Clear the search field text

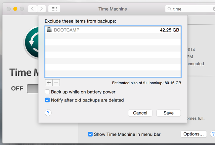point(214,9)
